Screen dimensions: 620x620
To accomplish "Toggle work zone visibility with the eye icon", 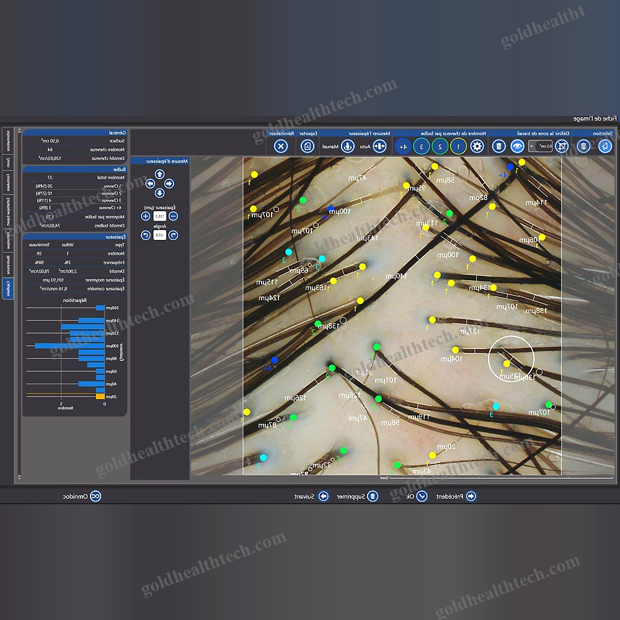I will 517,146.
